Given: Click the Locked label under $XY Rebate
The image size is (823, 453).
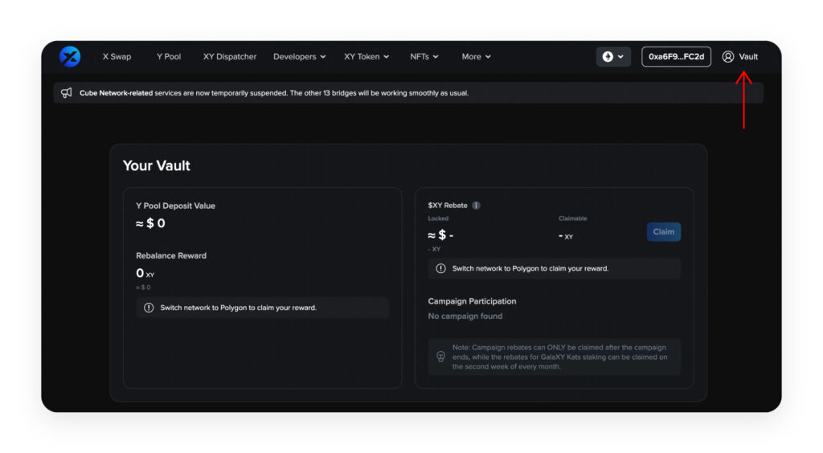Looking at the screenshot, I should tap(438, 218).
